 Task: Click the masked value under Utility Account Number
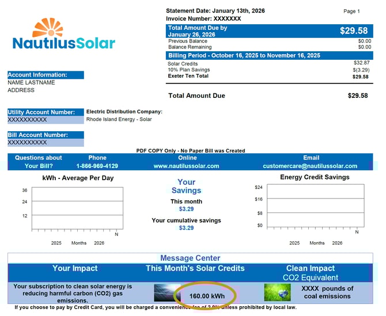27,120
